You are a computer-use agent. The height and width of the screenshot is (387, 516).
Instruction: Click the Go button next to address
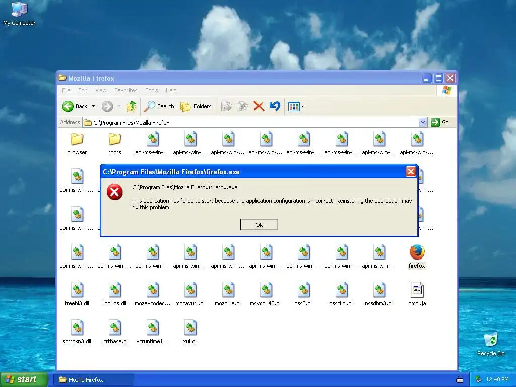click(x=440, y=122)
